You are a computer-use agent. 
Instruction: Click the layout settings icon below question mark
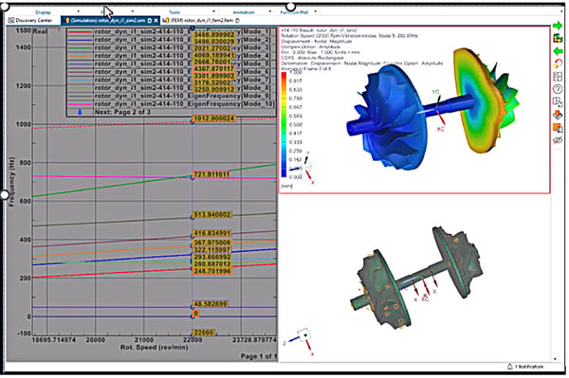(558, 101)
